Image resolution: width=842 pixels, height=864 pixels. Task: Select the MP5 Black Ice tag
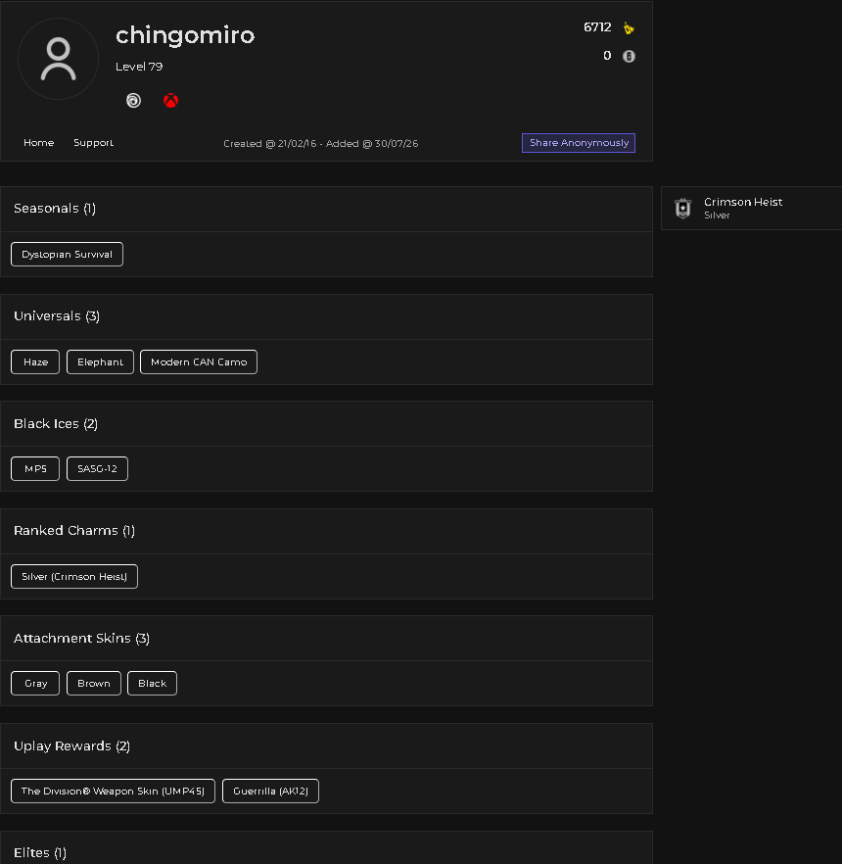[35, 469]
